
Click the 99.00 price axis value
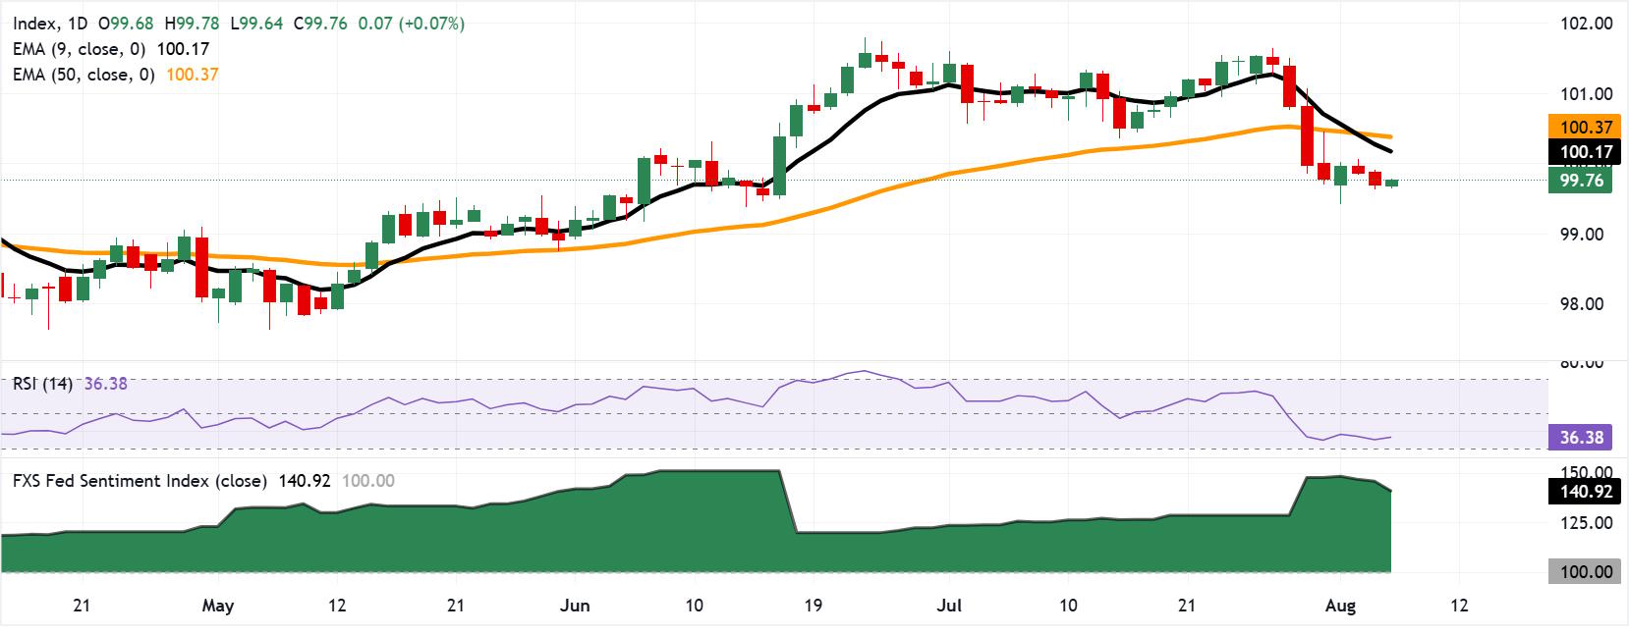point(1583,235)
